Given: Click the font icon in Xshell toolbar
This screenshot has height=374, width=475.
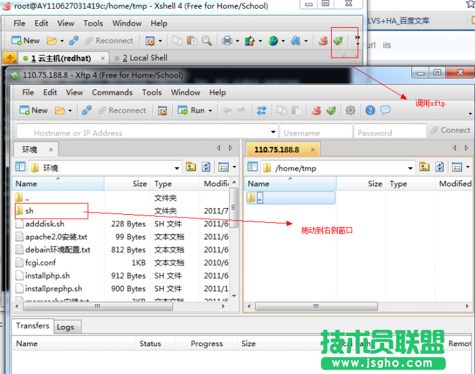Looking at the screenshot, I should (x=296, y=41).
